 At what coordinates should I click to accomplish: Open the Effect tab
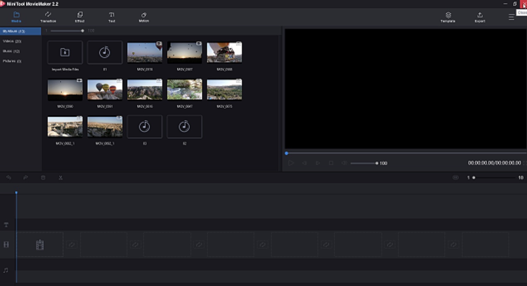[80, 17]
